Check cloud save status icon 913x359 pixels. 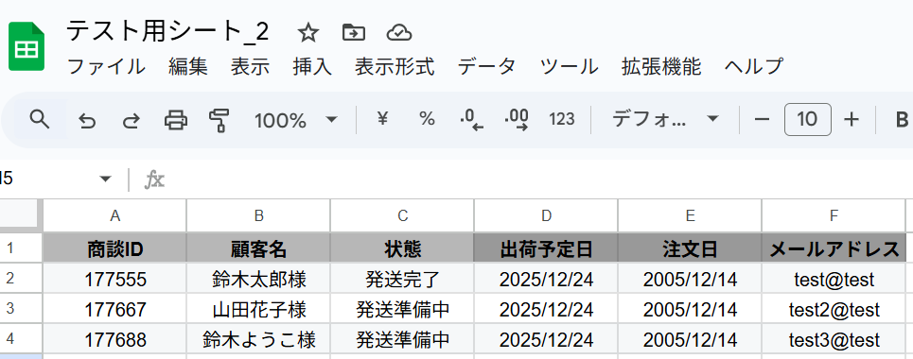click(x=399, y=32)
